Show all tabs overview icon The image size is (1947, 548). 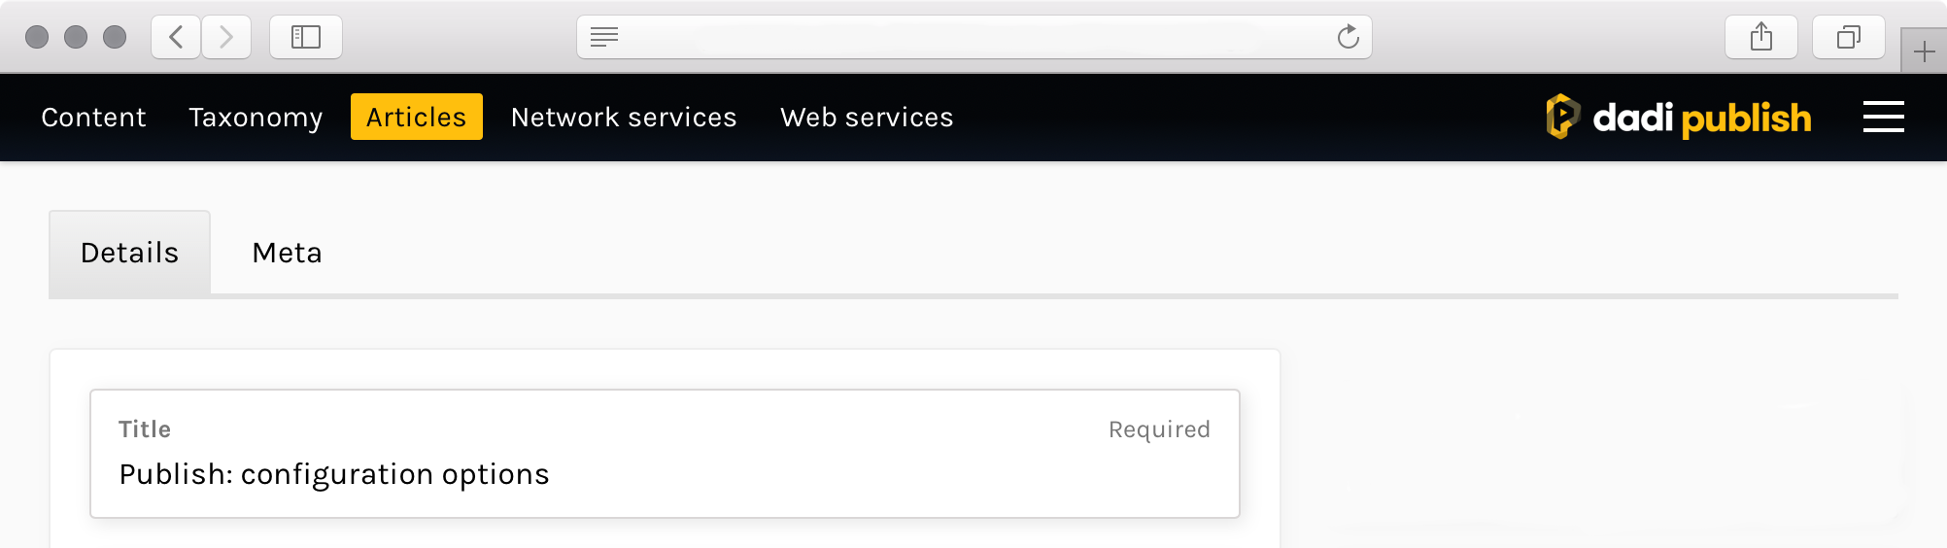coord(1848,37)
